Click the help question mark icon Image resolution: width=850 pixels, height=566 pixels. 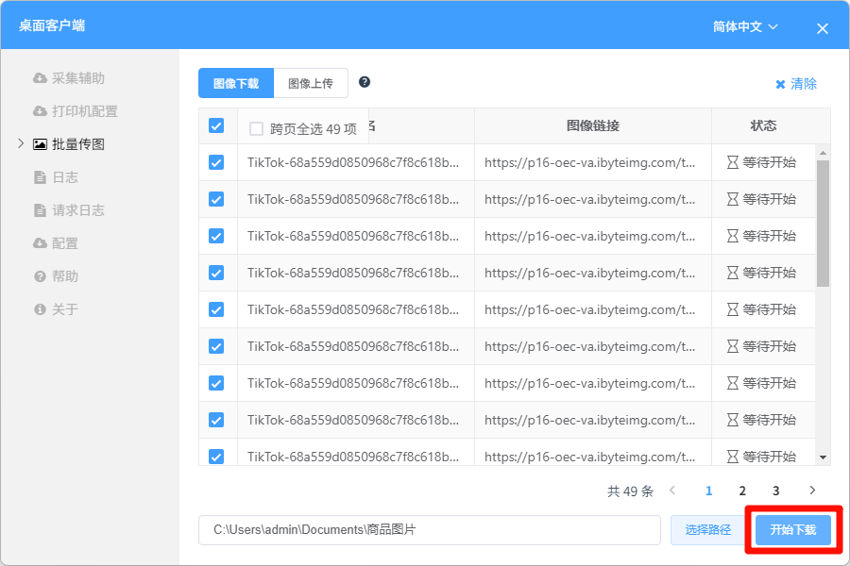tap(365, 82)
